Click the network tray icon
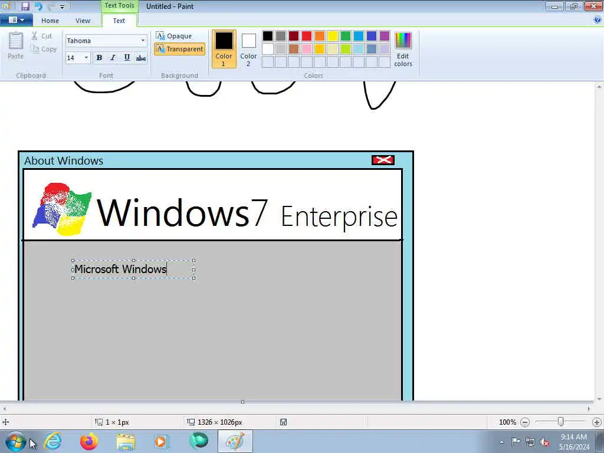604x453 pixels. coord(530,442)
